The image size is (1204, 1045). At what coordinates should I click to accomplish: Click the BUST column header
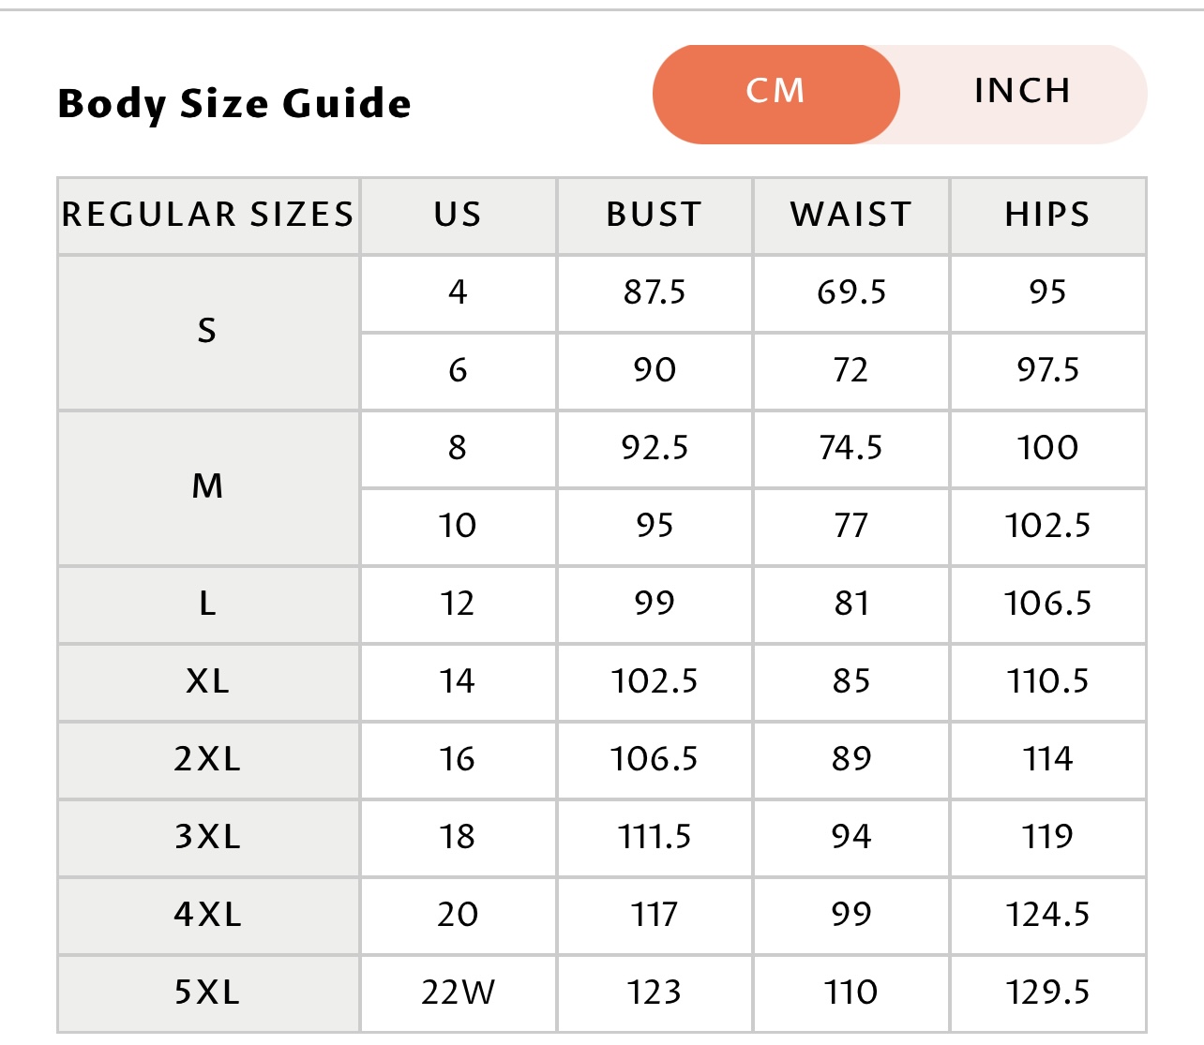pos(655,216)
